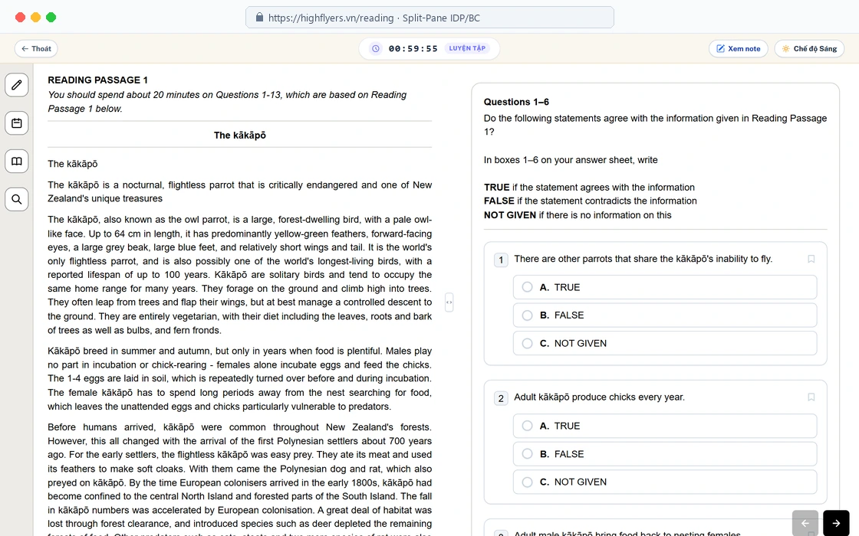
Task: Choose TRUE for question 2
Action: pos(664,426)
